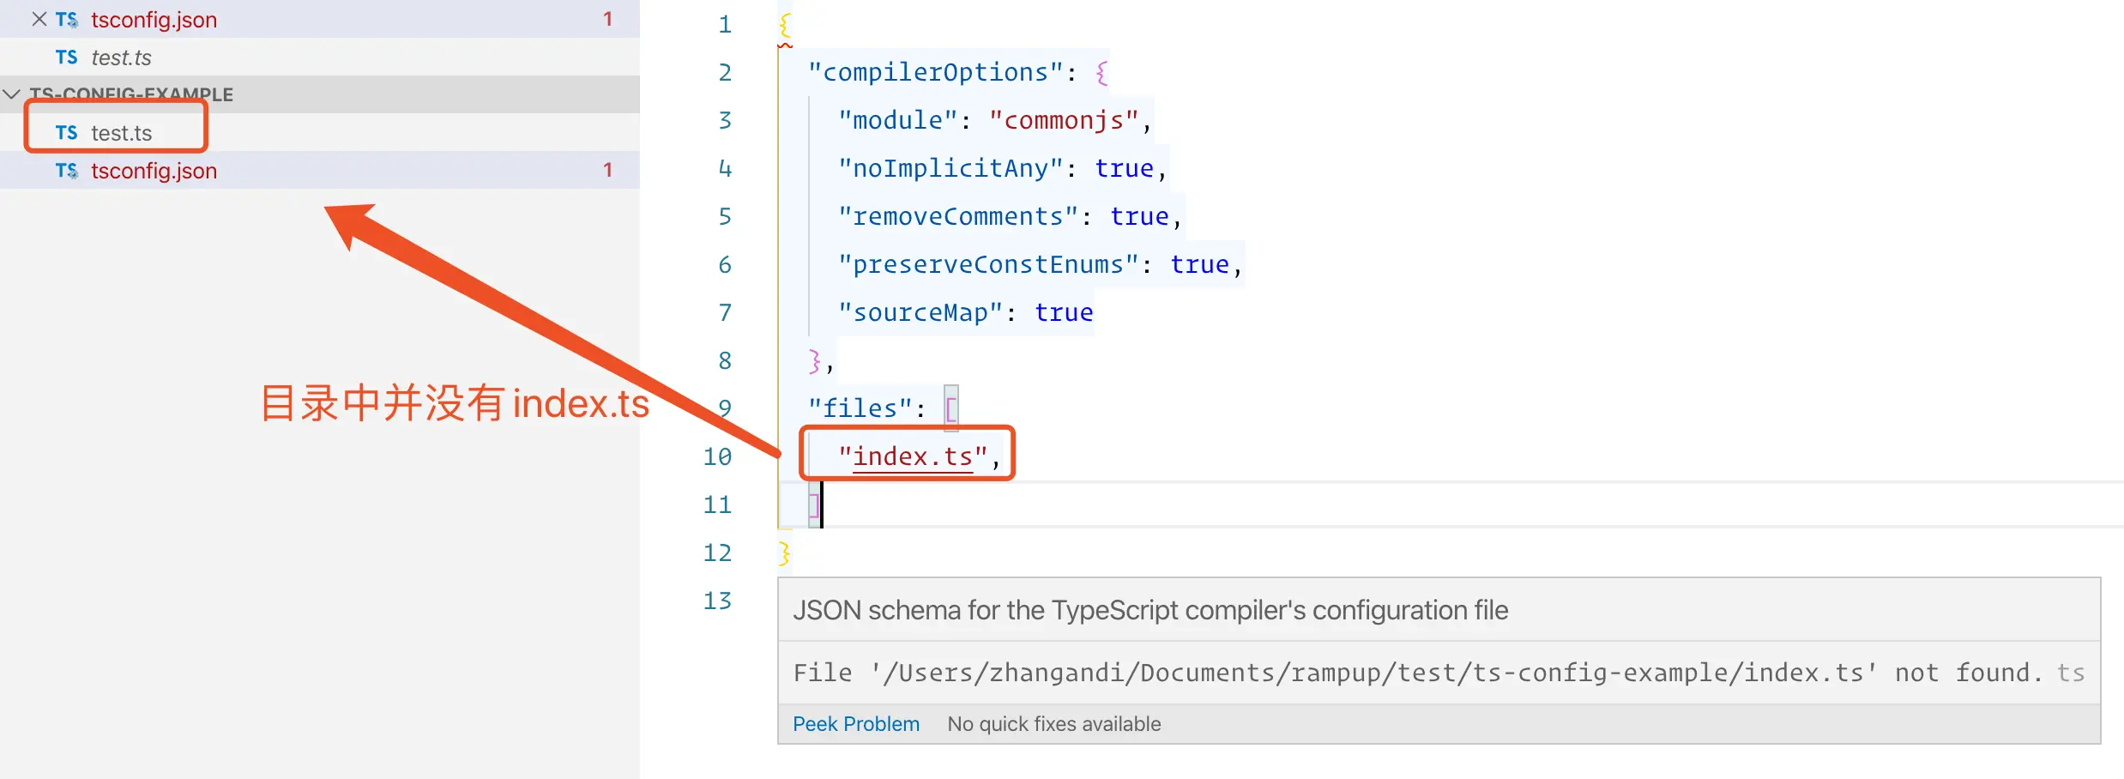Close the tsconfig.json open editor

(x=39, y=19)
